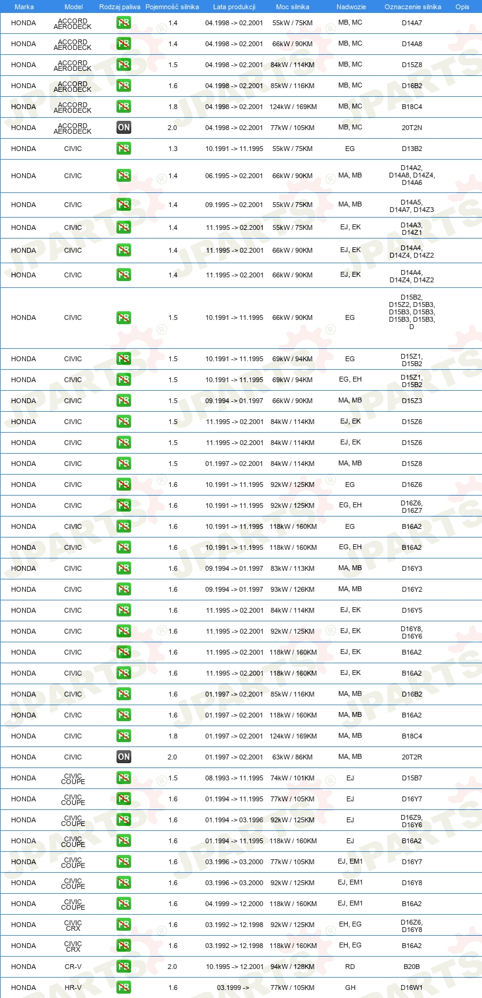The image size is (482, 998).
Task: Click petrol icon in Civic D16Y8, D16Y6 row
Action: click(124, 631)
